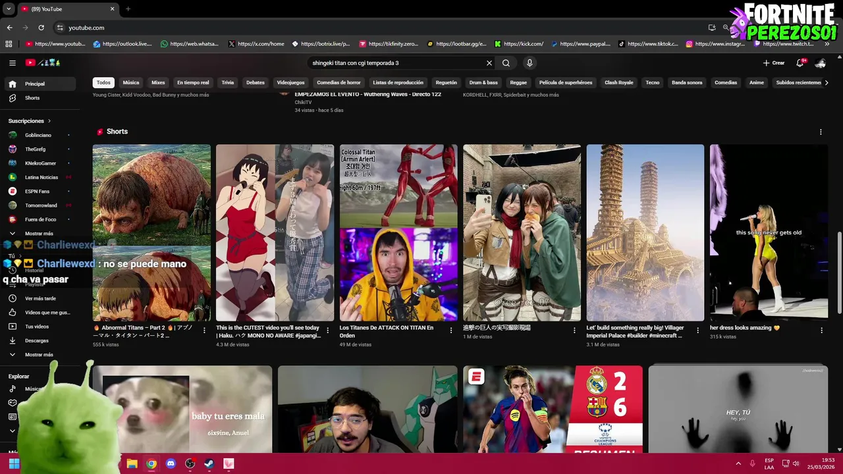Open options for Los Titanes short
This screenshot has width=843, height=474.
tap(451, 330)
